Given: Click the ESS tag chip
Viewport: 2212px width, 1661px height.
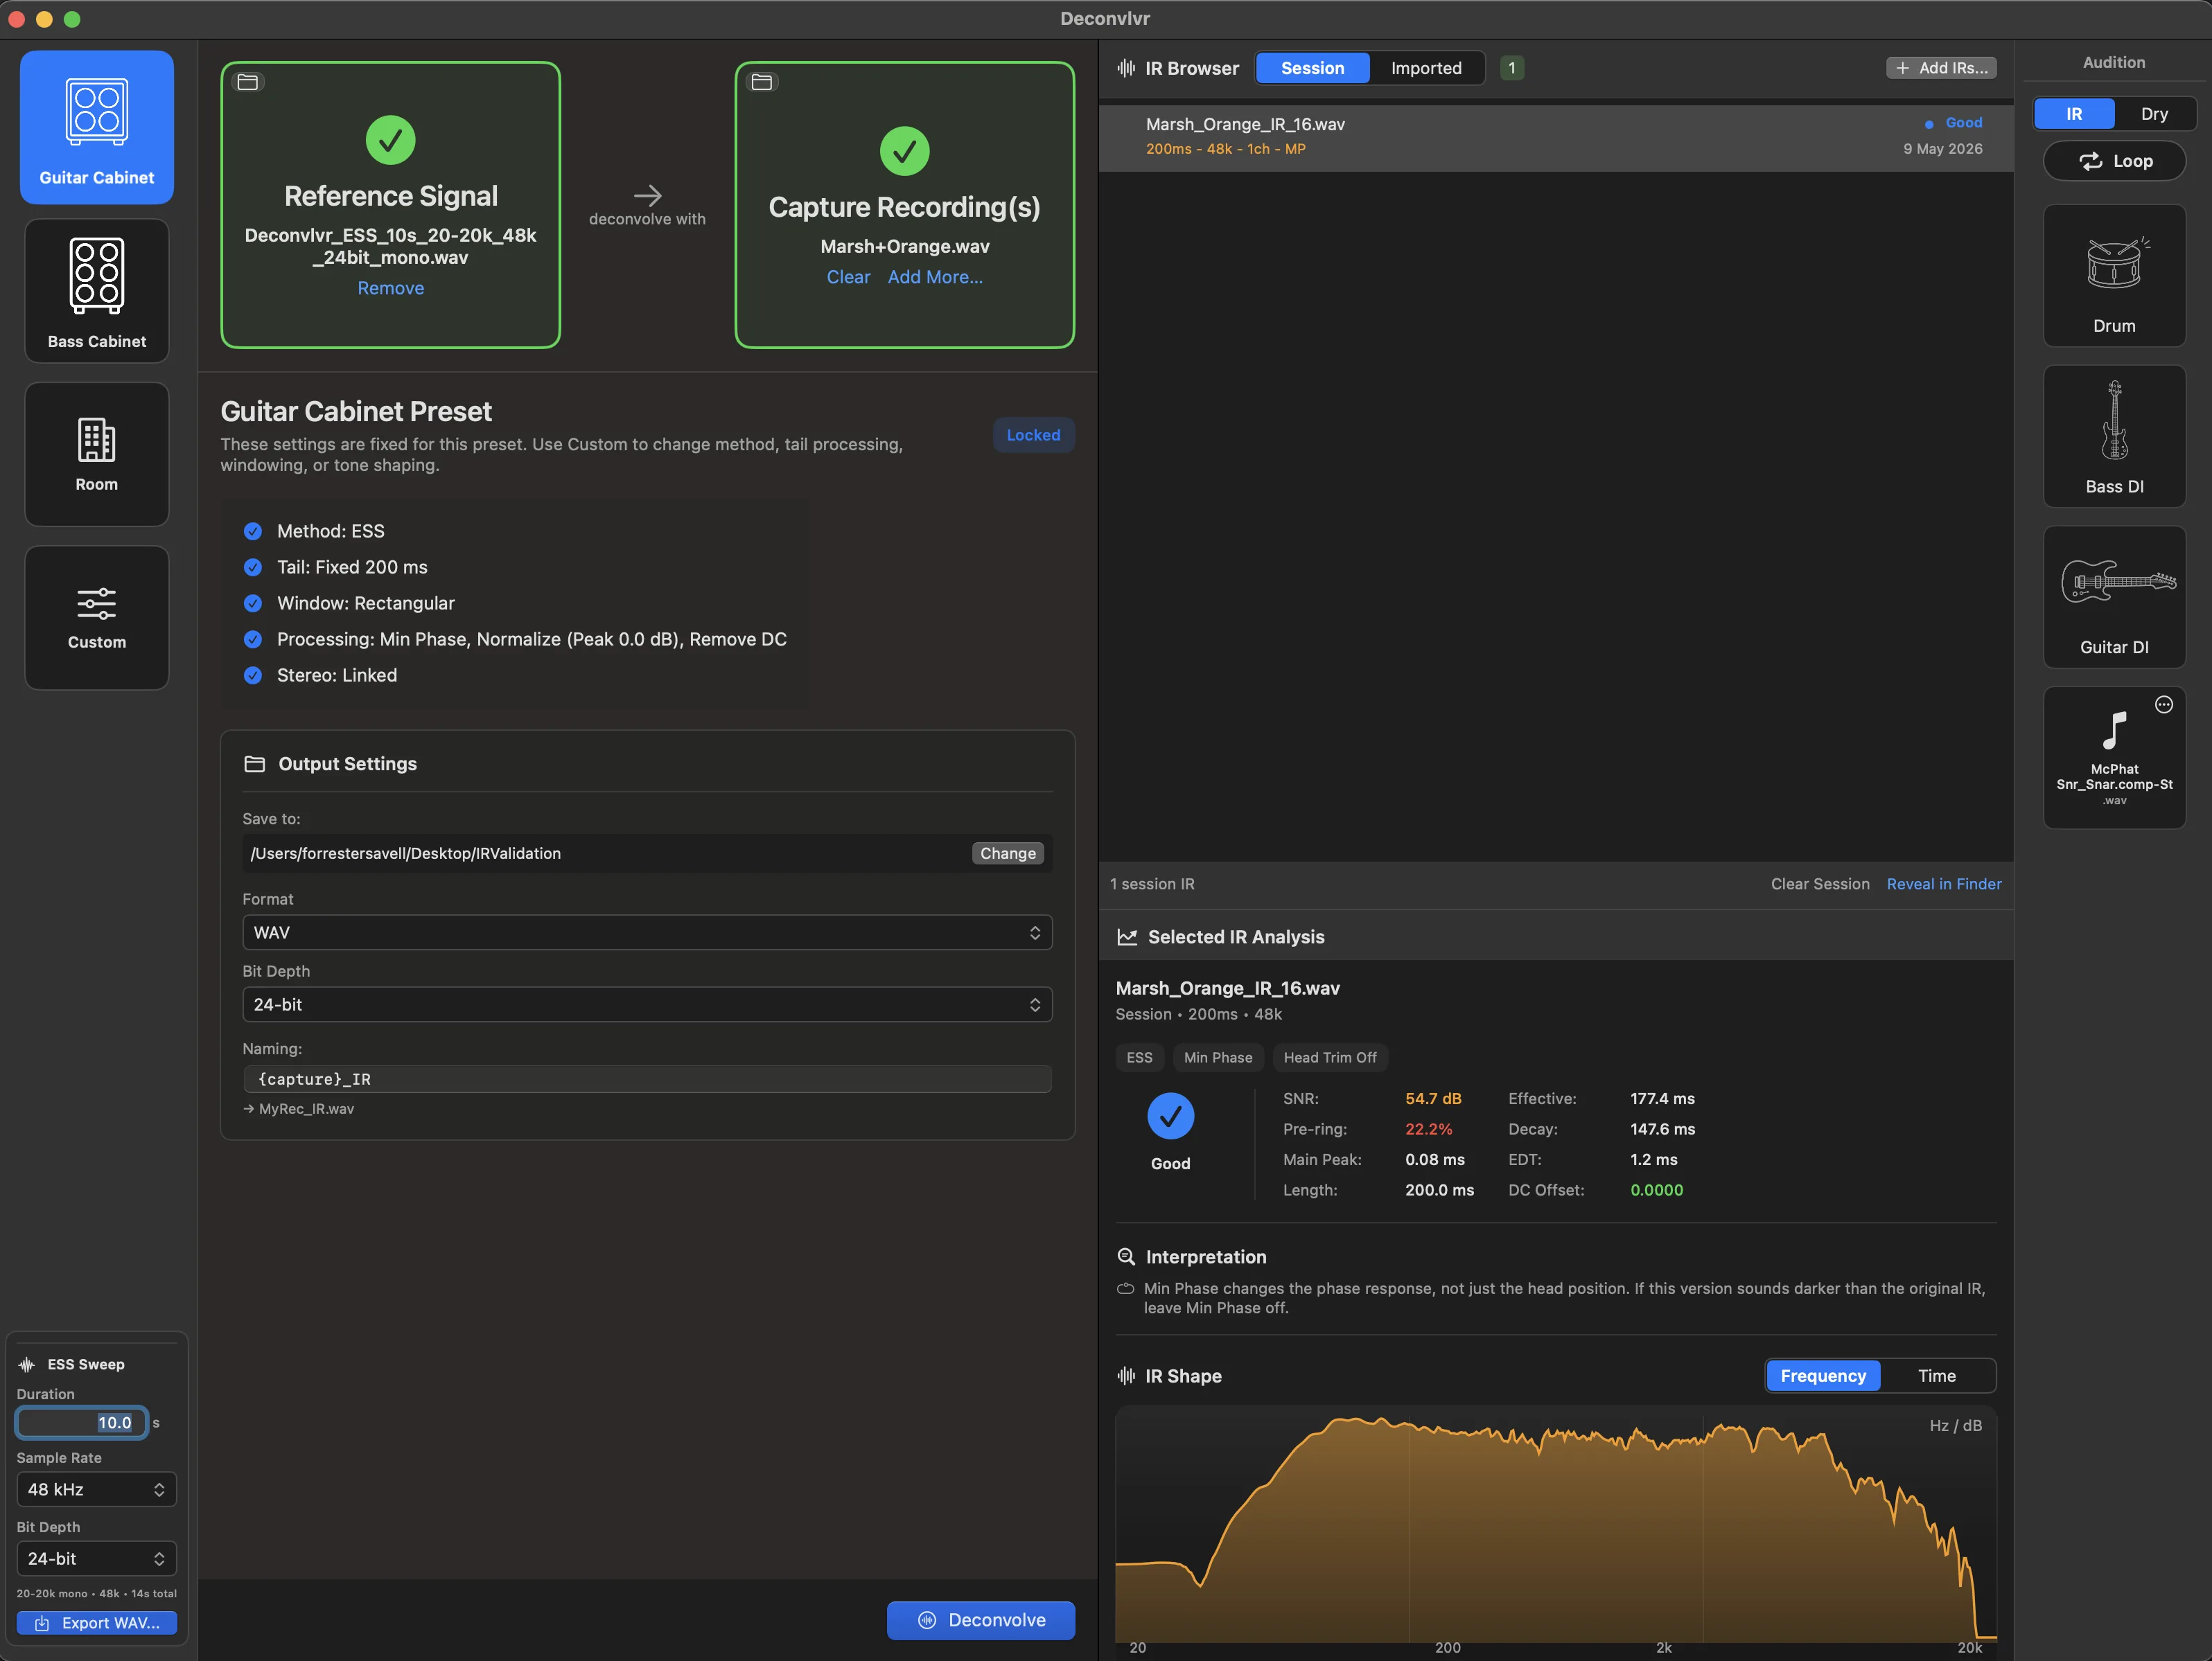Looking at the screenshot, I should (1139, 1058).
